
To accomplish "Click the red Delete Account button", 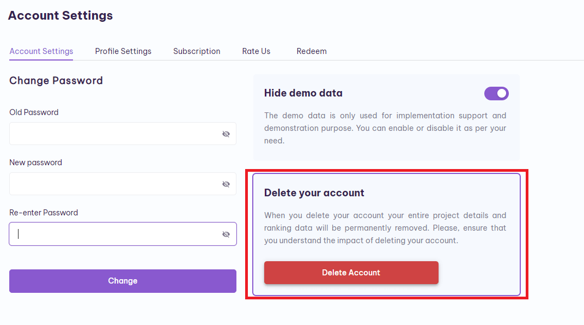I will (351, 273).
